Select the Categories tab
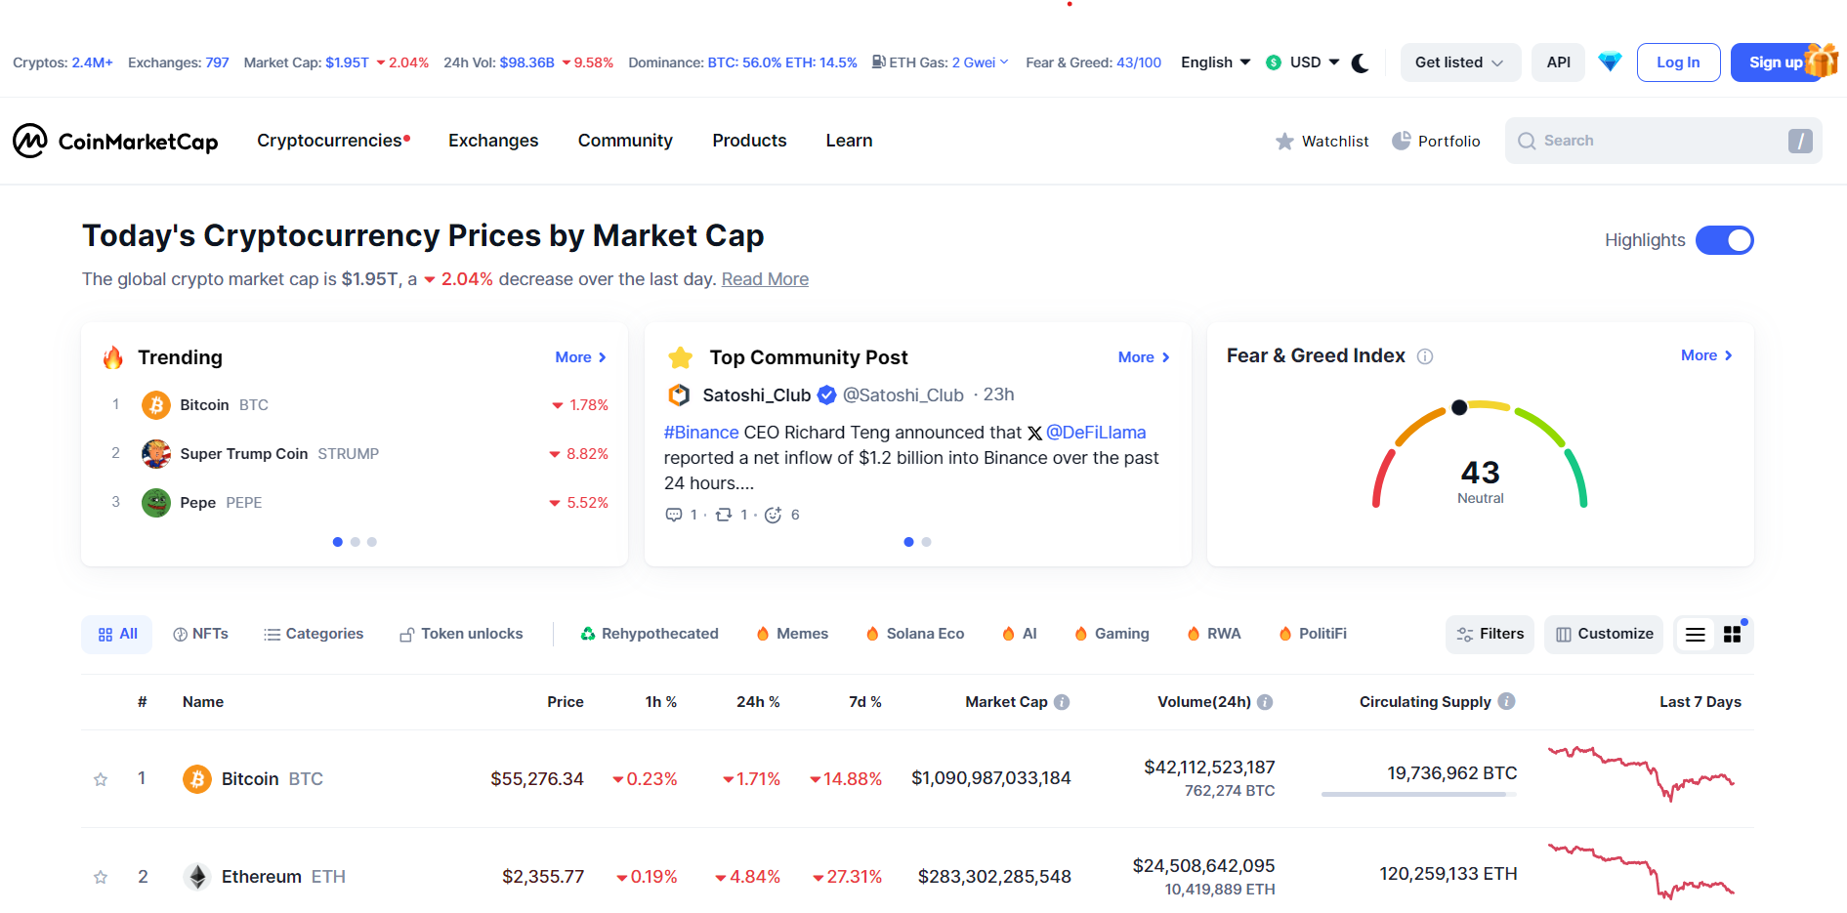 click(314, 635)
